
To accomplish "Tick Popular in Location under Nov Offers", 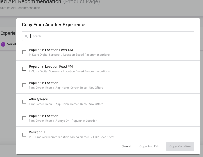I will tap(24, 85).
